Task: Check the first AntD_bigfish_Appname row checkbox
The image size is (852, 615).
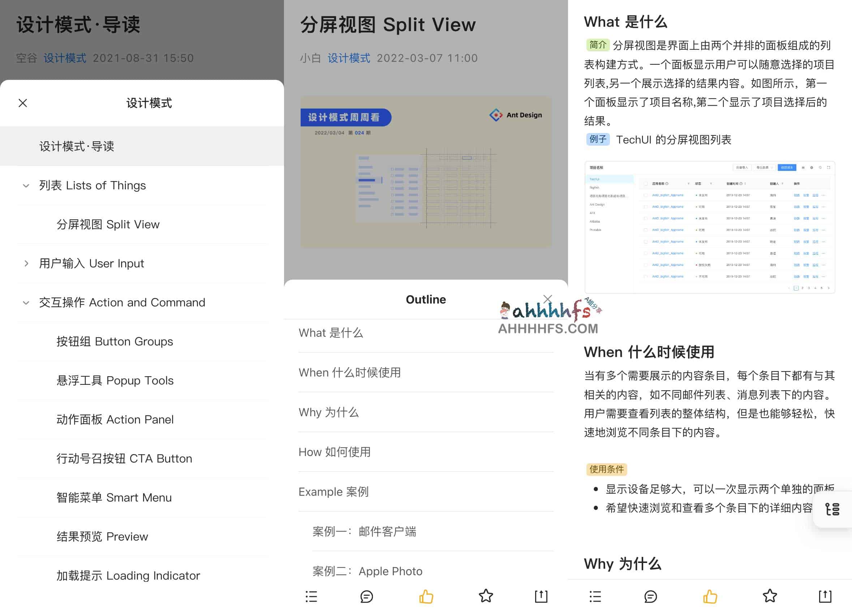Action: click(x=647, y=195)
